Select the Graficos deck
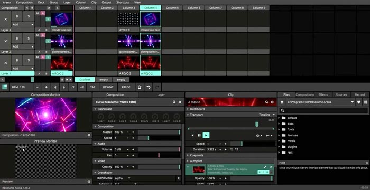The height and width of the screenshot is (190, 370). [85, 80]
